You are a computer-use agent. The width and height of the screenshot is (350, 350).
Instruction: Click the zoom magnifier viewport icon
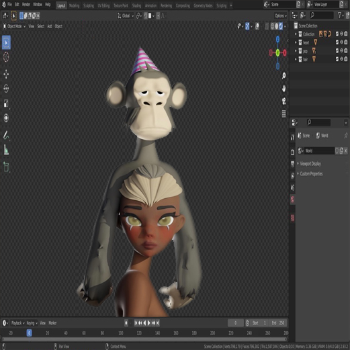(x=283, y=76)
